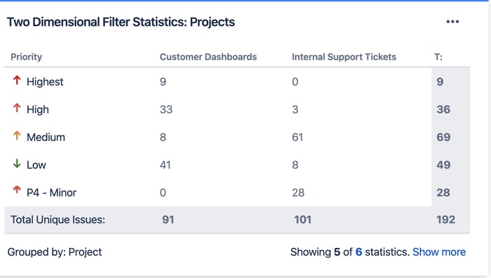Open 28 P4 - Minor Internal Support issues
The height and width of the screenshot is (278, 491).
298,193
